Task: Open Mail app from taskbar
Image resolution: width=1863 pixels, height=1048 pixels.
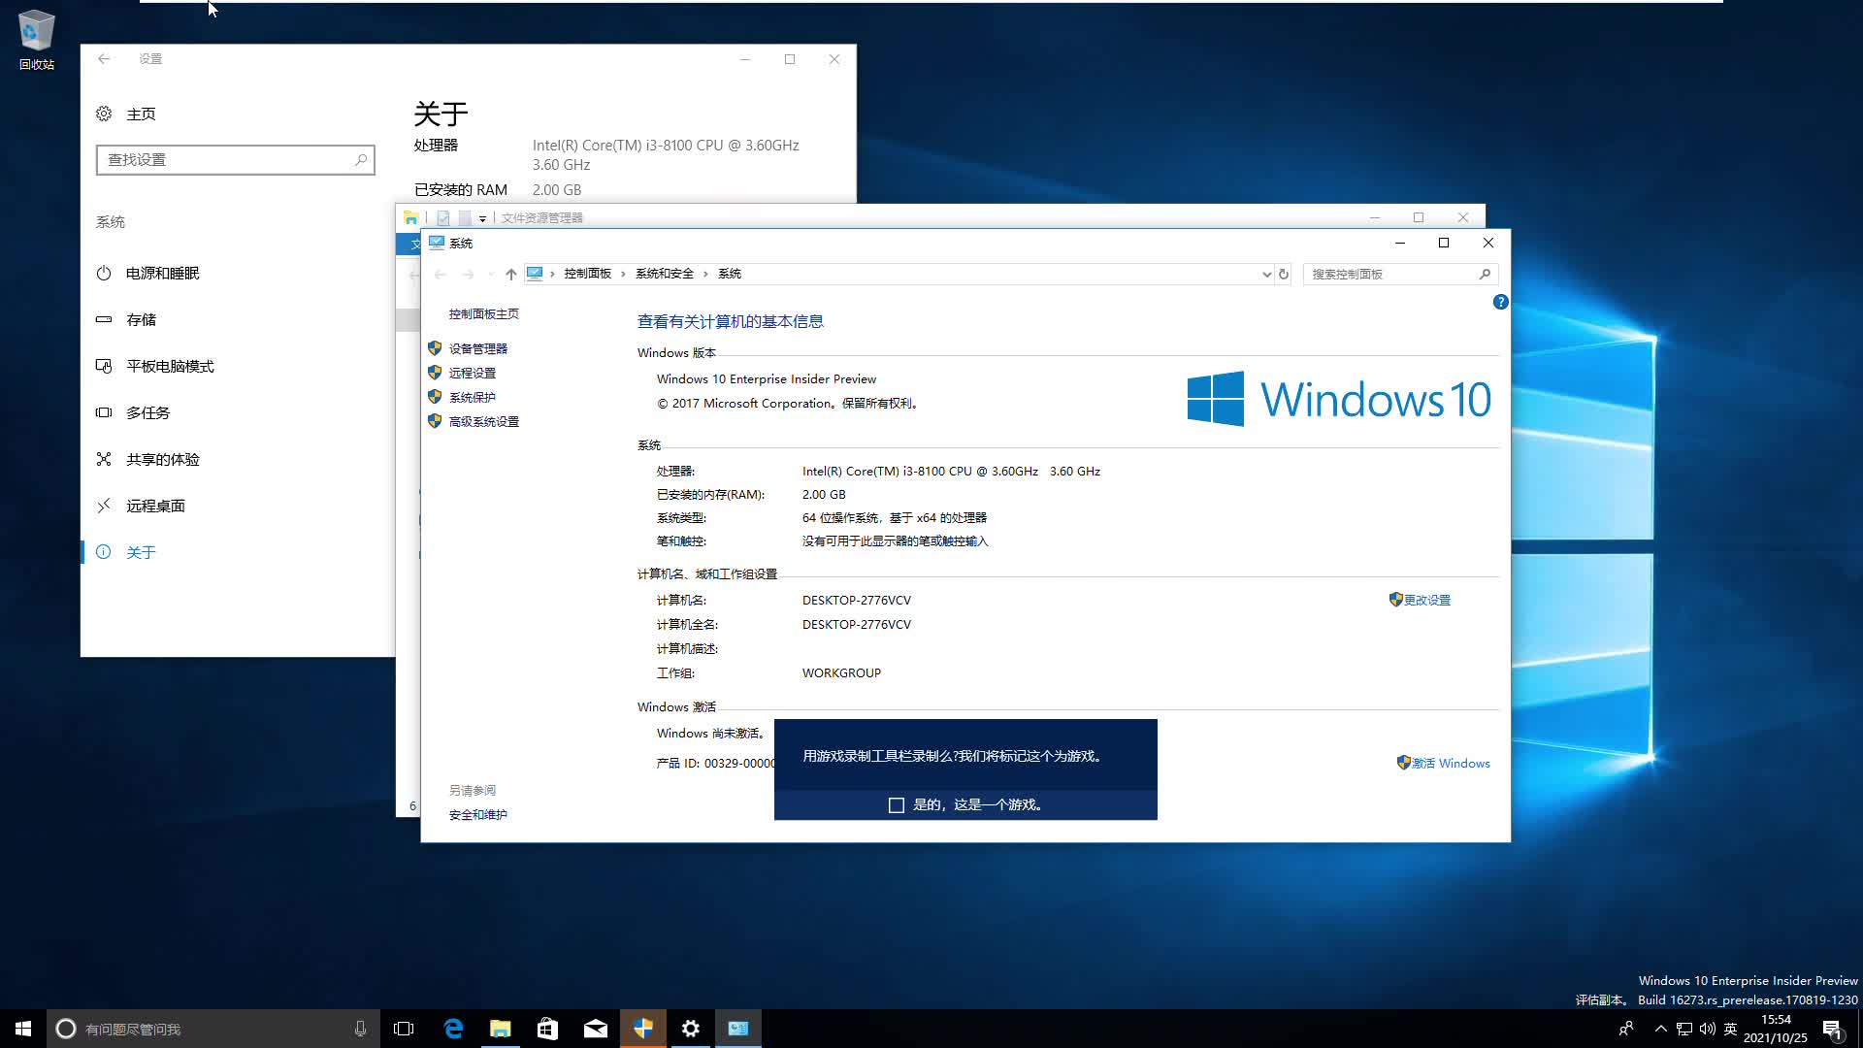Action: tap(595, 1029)
